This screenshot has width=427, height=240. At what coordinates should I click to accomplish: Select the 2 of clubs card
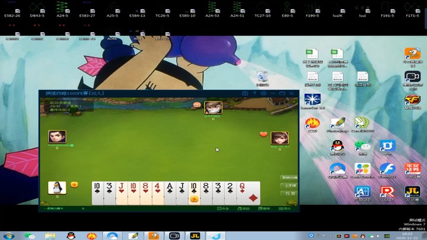click(230, 193)
